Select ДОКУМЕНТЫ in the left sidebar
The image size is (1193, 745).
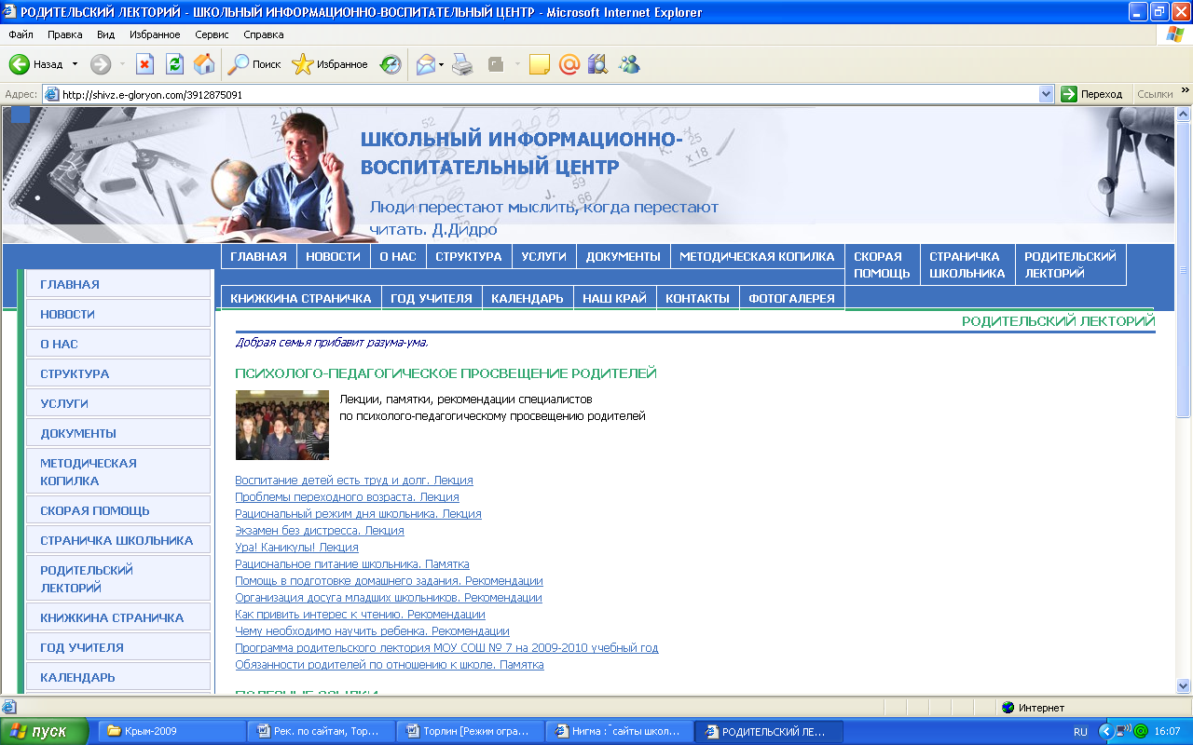click(118, 433)
